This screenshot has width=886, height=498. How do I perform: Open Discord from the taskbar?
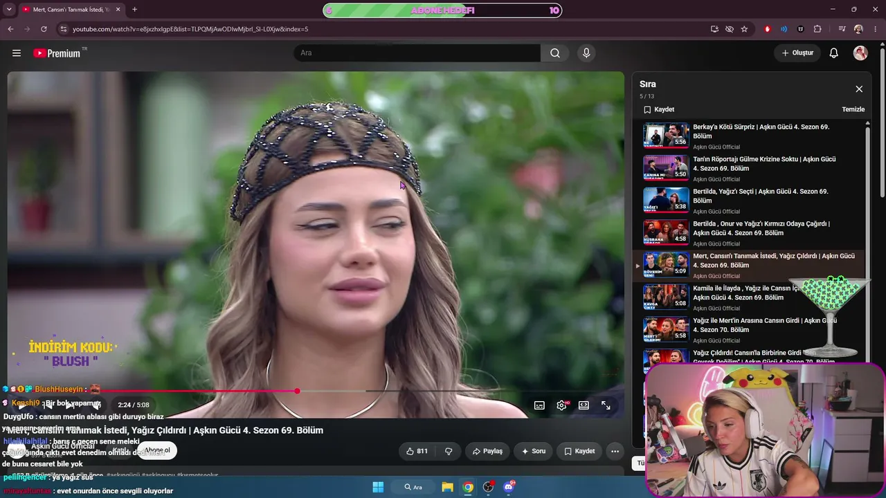(509, 487)
